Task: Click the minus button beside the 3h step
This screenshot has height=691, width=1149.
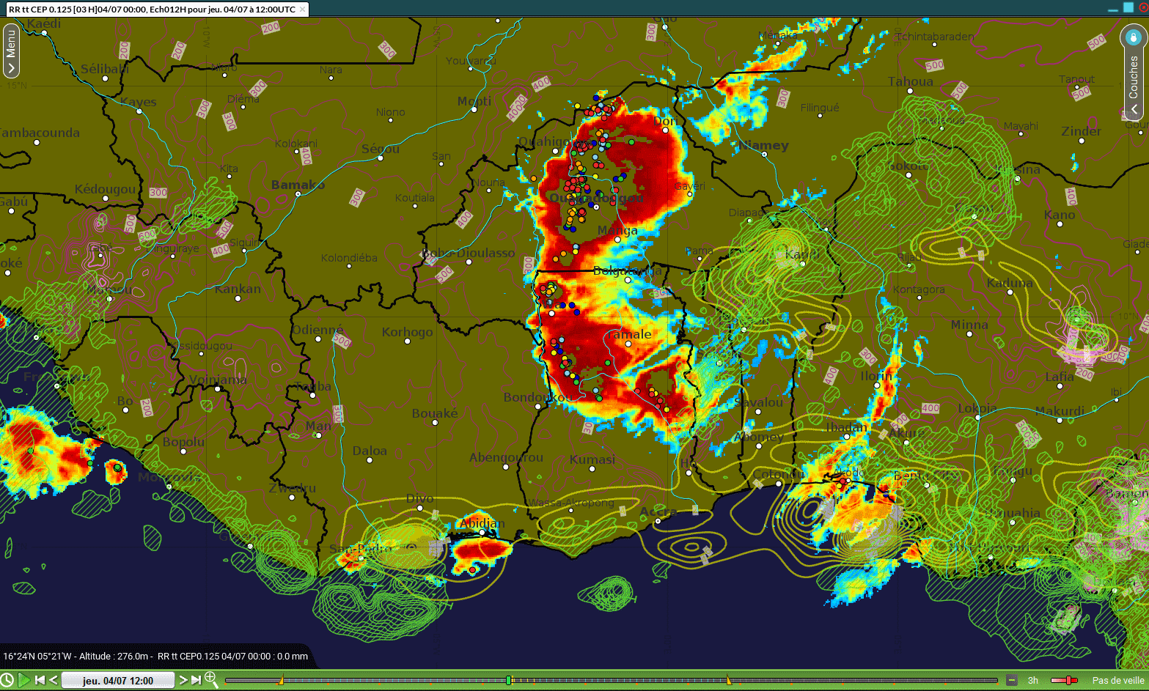Action: coord(1012,681)
